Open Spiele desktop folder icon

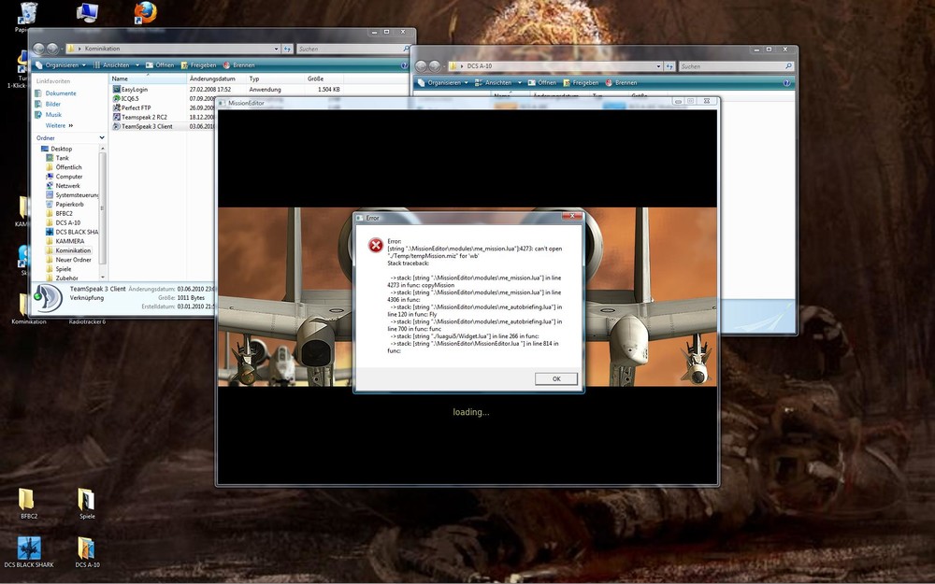tap(87, 505)
